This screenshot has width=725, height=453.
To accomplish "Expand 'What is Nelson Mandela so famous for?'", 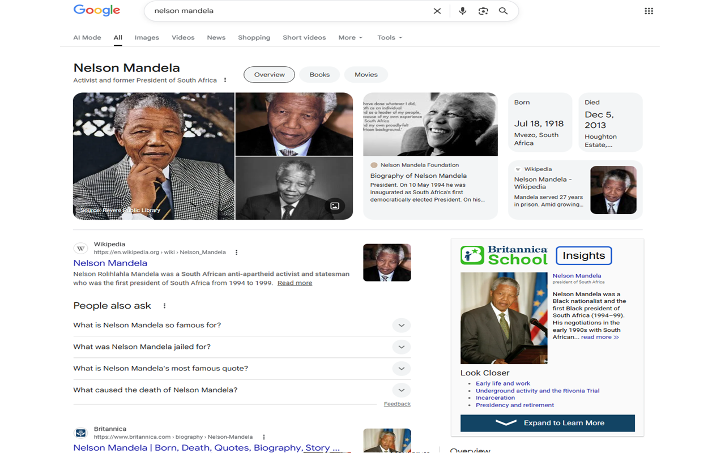I will coord(401,326).
